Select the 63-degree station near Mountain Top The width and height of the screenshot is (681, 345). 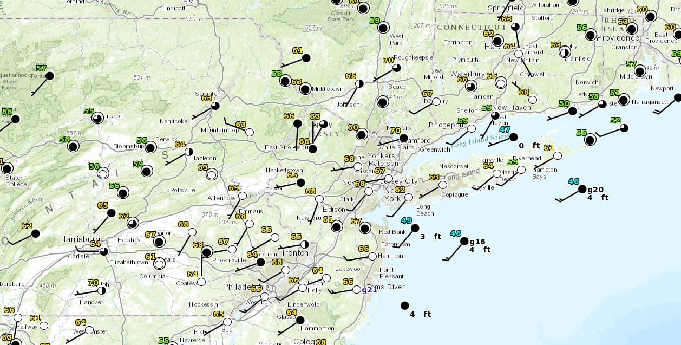click(249, 132)
